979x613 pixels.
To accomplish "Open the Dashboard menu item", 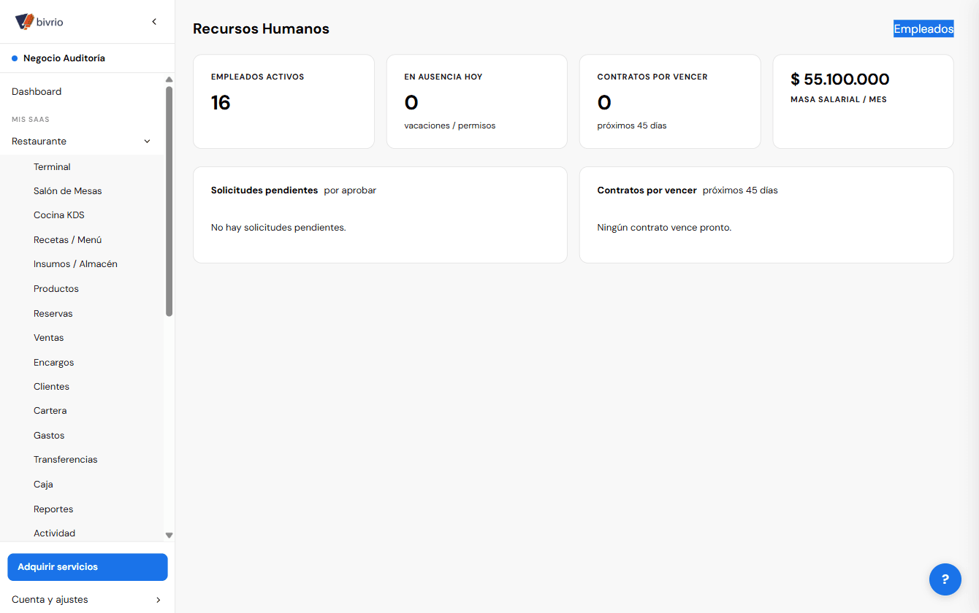I will click(x=37, y=92).
